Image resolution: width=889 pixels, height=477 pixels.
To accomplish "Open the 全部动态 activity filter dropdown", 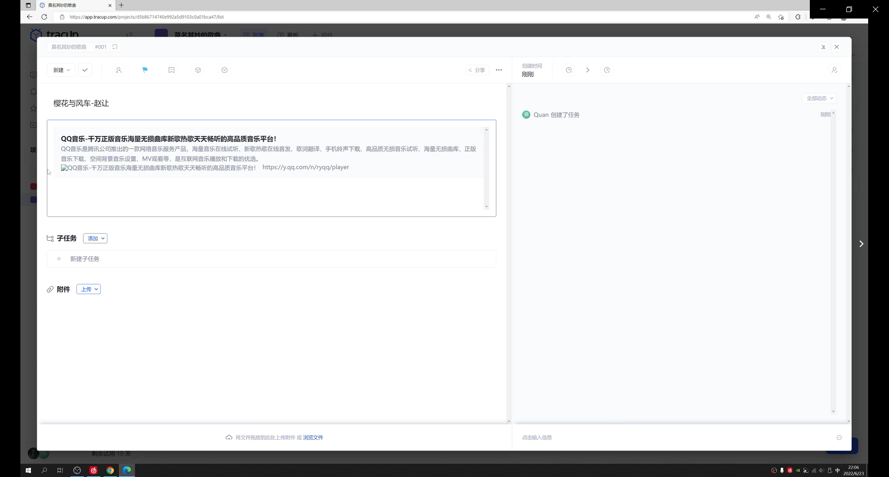I will click(820, 98).
